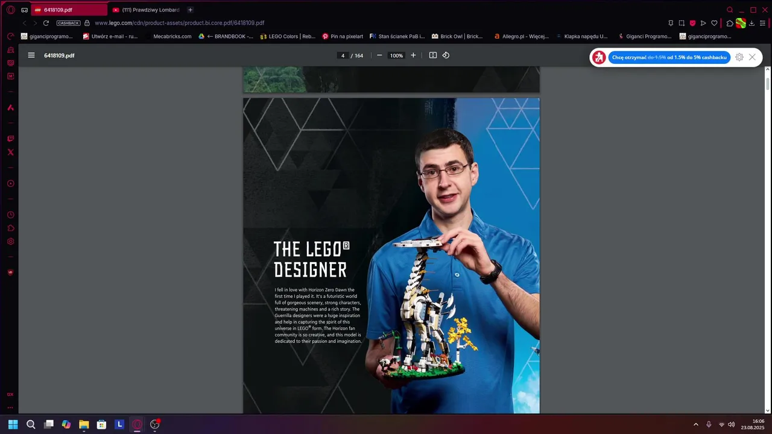Show hidden system tray icons chevron

click(695, 424)
